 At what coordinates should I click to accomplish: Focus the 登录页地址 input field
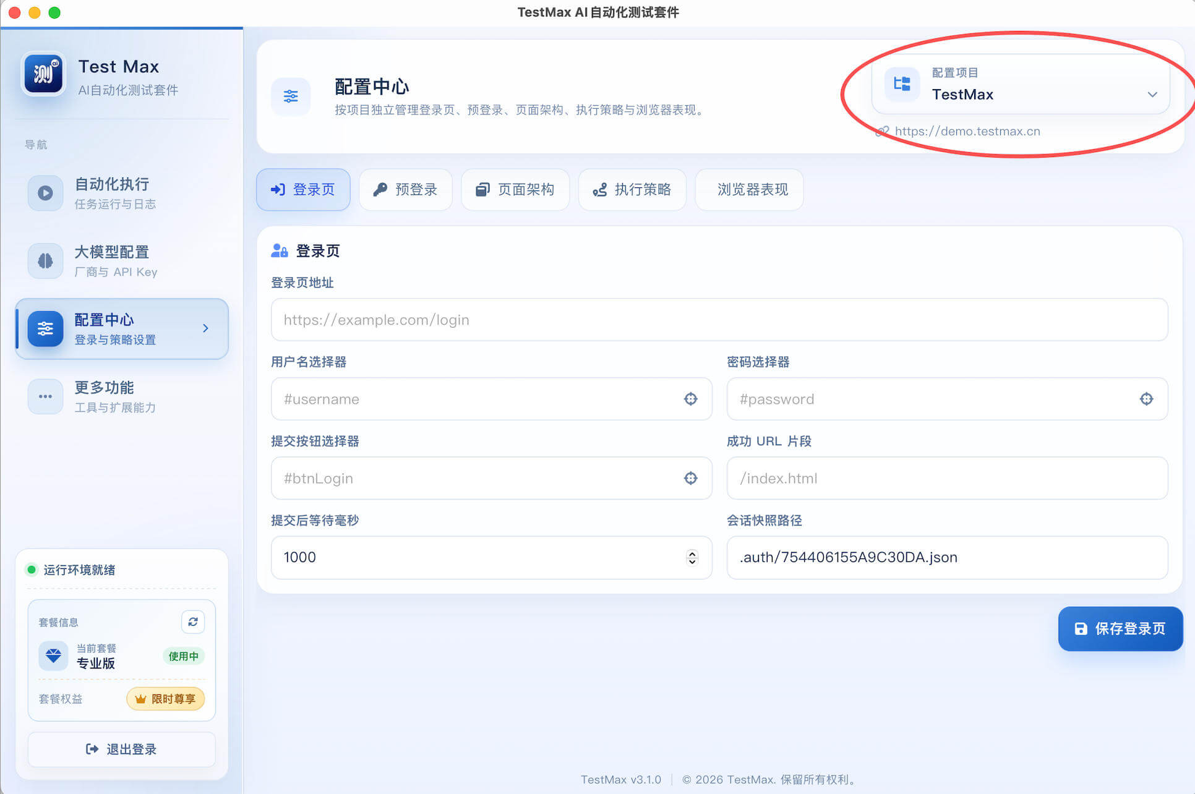coord(719,320)
